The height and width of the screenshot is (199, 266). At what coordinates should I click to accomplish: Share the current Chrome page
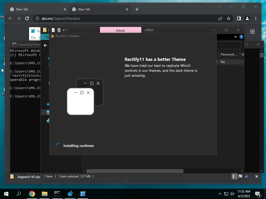coord(220,18)
